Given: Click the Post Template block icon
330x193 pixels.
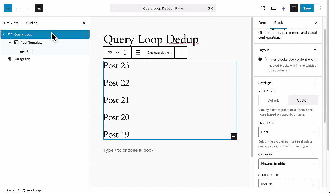Looking at the screenshot, I should click(x=16, y=43).
